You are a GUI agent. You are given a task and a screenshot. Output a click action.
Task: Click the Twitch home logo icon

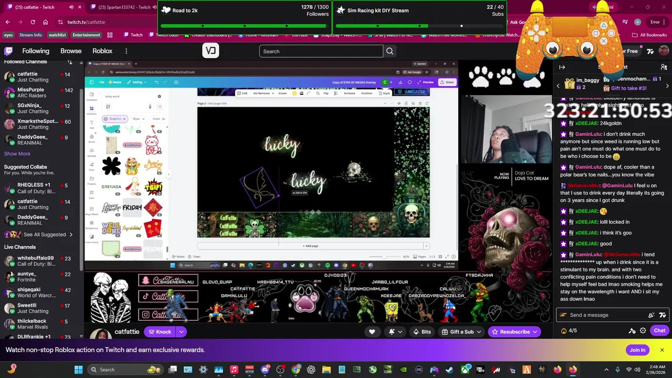(x=8, y=51)
